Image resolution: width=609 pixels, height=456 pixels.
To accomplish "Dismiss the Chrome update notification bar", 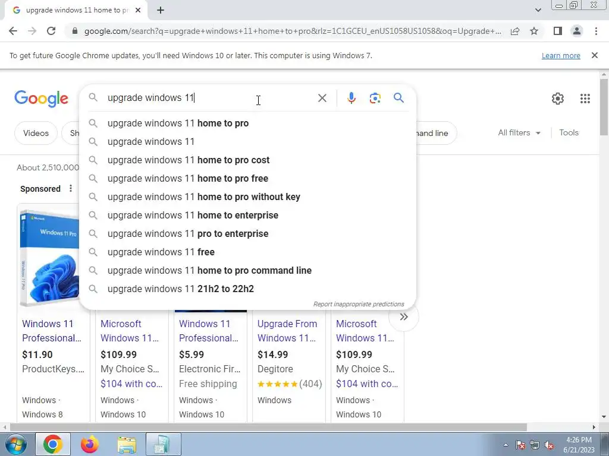I will click(594, 55).
